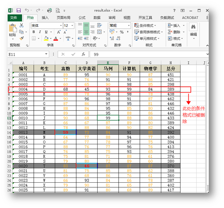
Task: Click the Merge and Center icon
Action: click(99, 32)
